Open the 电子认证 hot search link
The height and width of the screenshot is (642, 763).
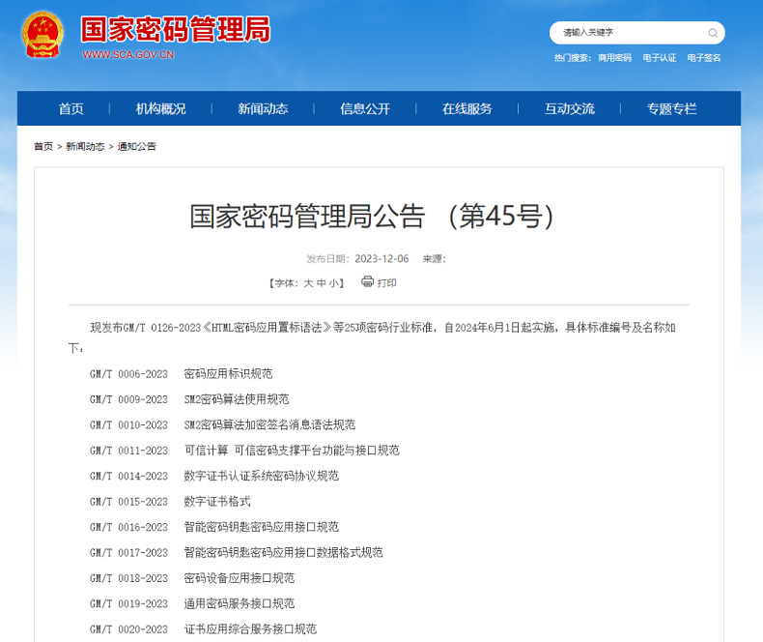[x=661, y=58]
